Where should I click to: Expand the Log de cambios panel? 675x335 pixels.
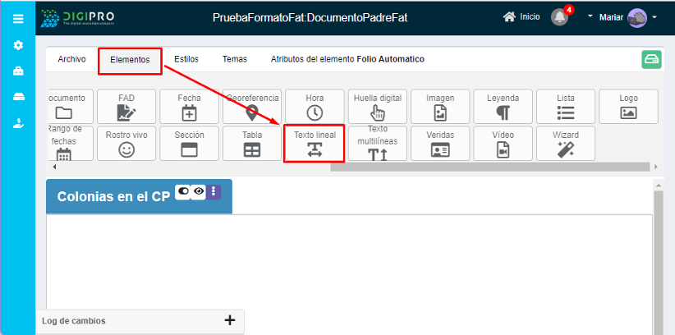[x=229, y=320]
